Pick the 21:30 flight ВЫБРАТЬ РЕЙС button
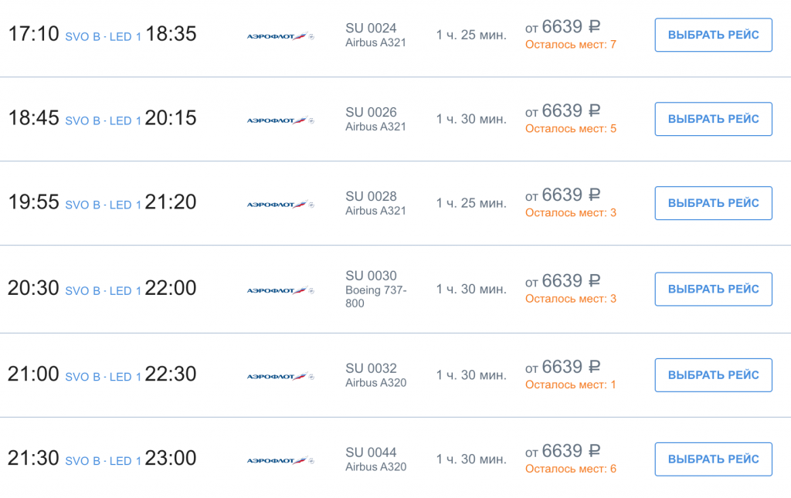This screenshot has height=498, width=791. (713, 459)
